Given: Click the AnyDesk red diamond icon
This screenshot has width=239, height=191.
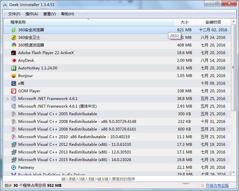Looking at the screenshot, I should click(14, 60).
